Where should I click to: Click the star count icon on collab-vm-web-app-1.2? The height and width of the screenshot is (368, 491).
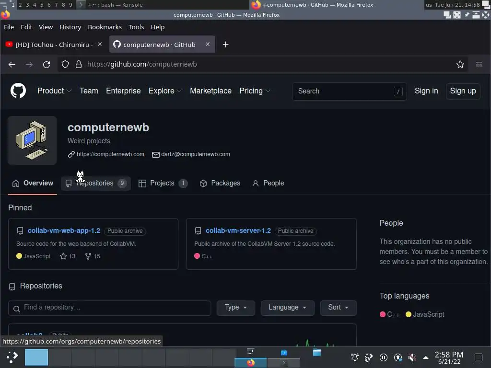(63, 256)
